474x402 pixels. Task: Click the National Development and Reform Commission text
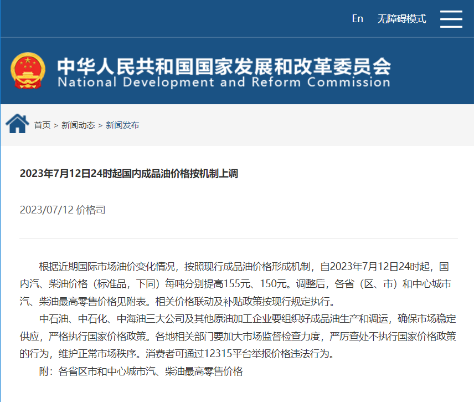coord(224,83)
